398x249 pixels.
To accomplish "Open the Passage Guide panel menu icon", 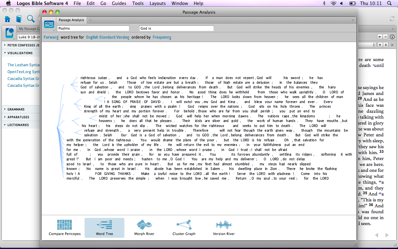I will click(10, 33).
